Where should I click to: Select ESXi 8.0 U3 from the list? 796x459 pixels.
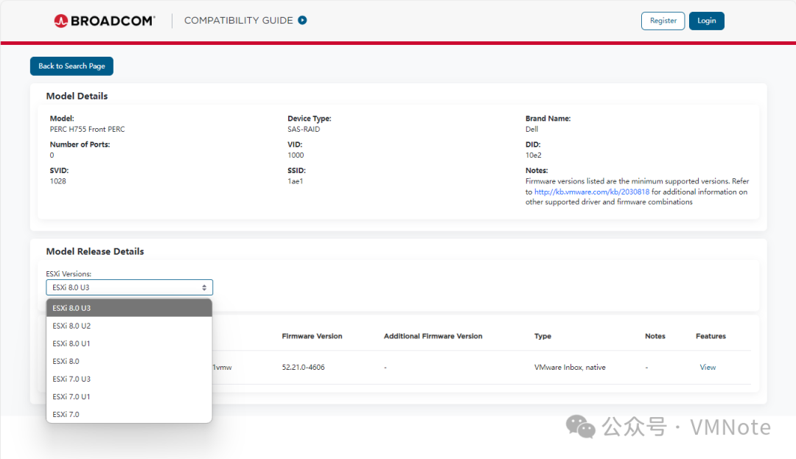[x=129, y=308]
